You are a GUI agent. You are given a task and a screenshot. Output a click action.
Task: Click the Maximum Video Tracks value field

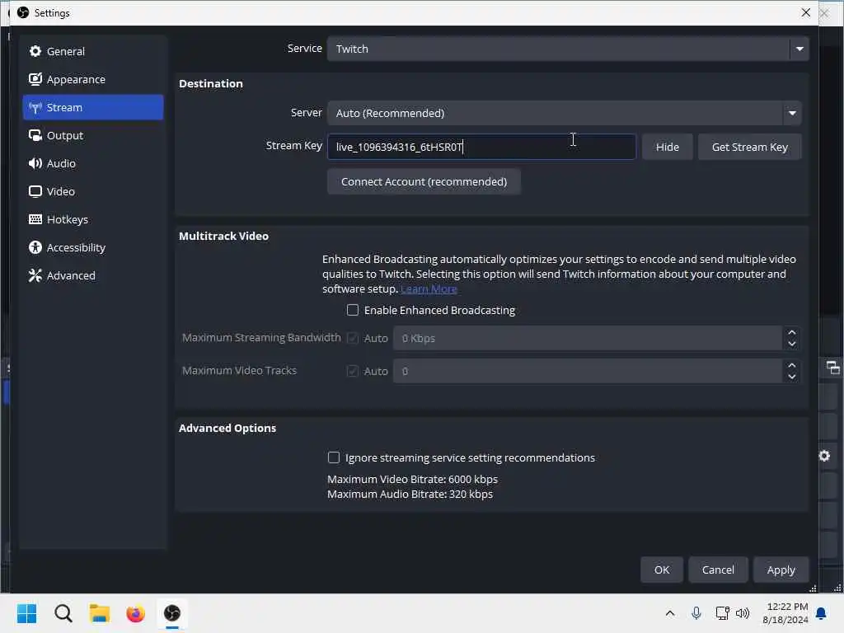pos(587,371)
